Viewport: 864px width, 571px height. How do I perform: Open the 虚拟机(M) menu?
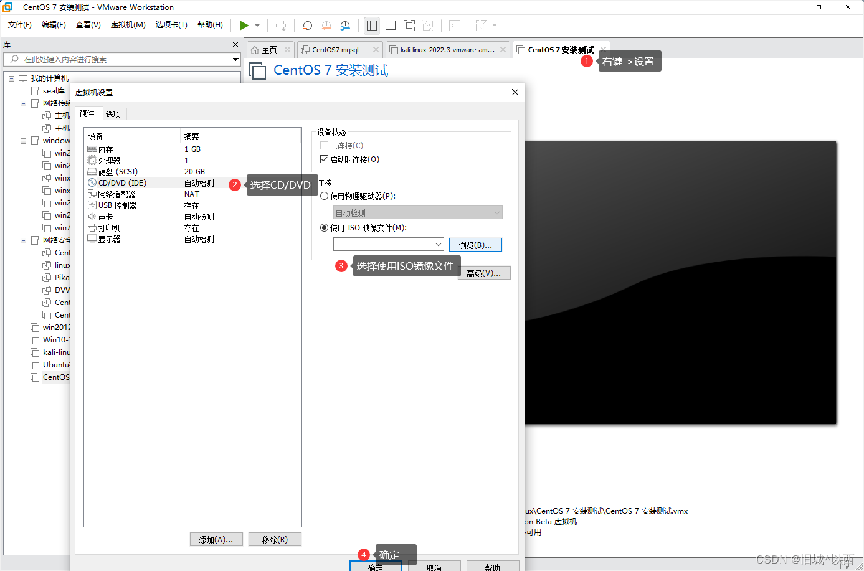pos(128,25)
